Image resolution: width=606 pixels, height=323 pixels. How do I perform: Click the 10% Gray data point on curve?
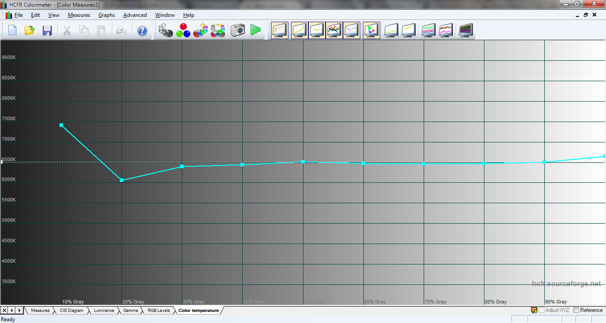tap(61, 125)
